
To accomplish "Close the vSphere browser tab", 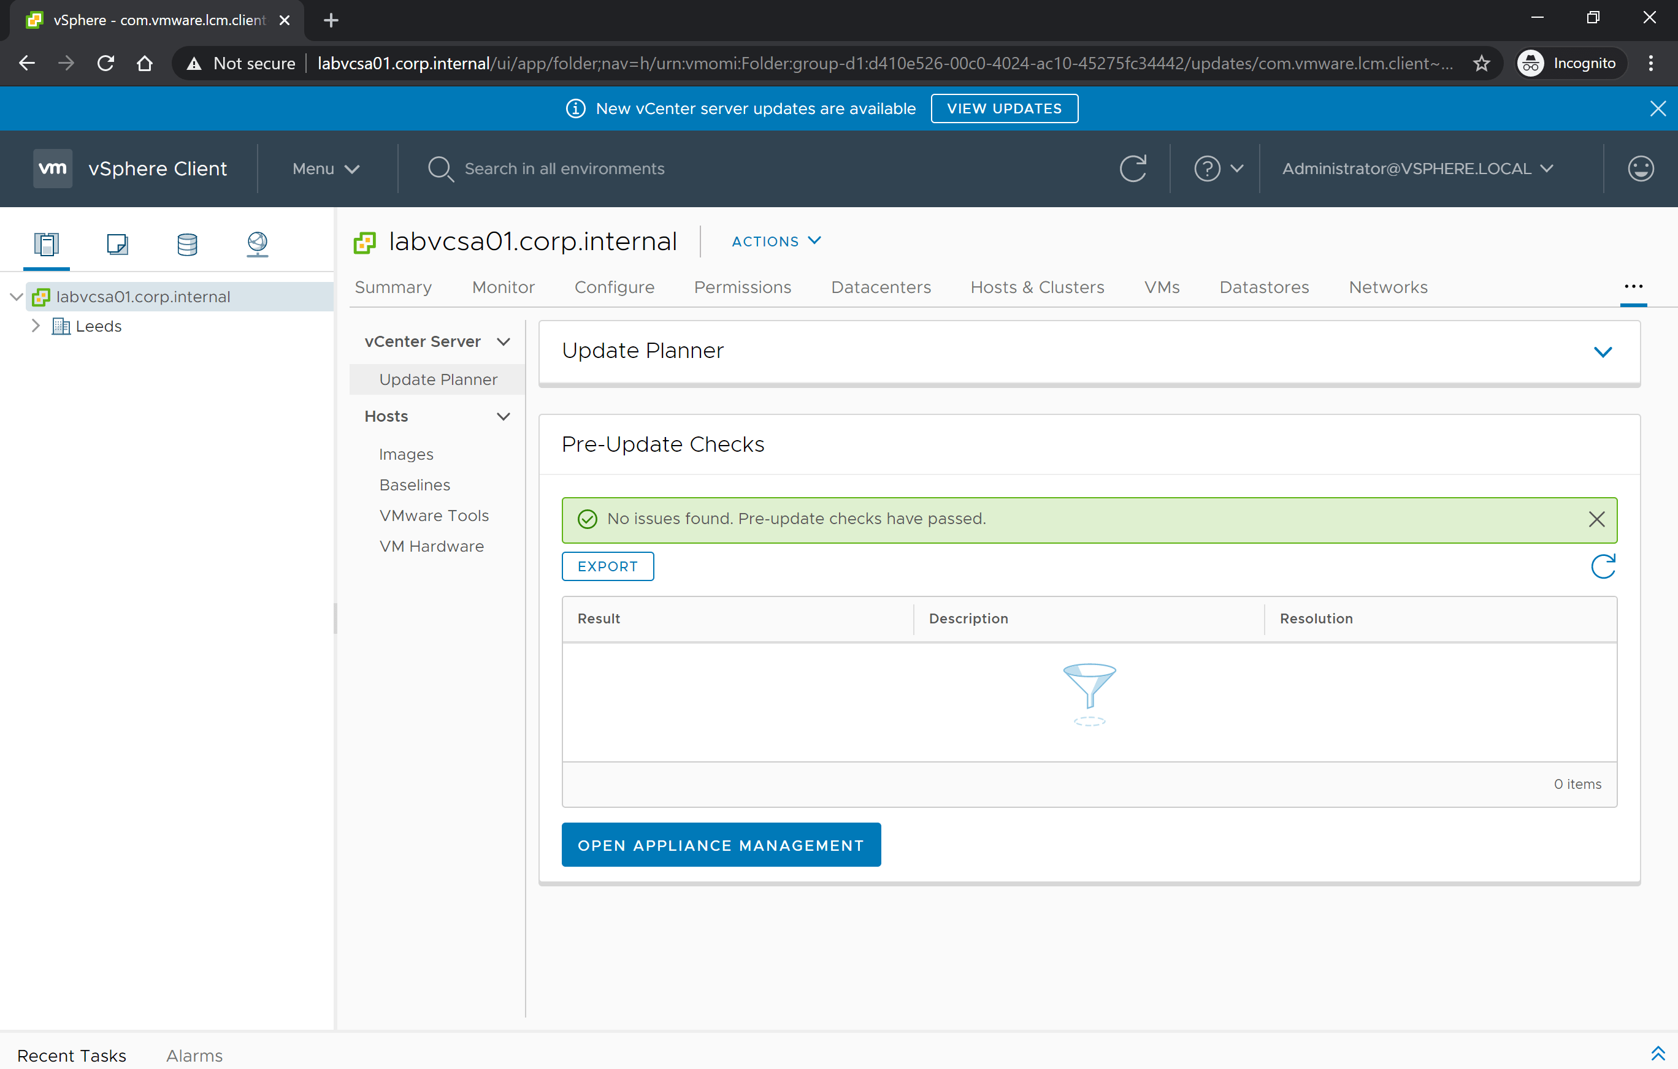I will point(285,20).
